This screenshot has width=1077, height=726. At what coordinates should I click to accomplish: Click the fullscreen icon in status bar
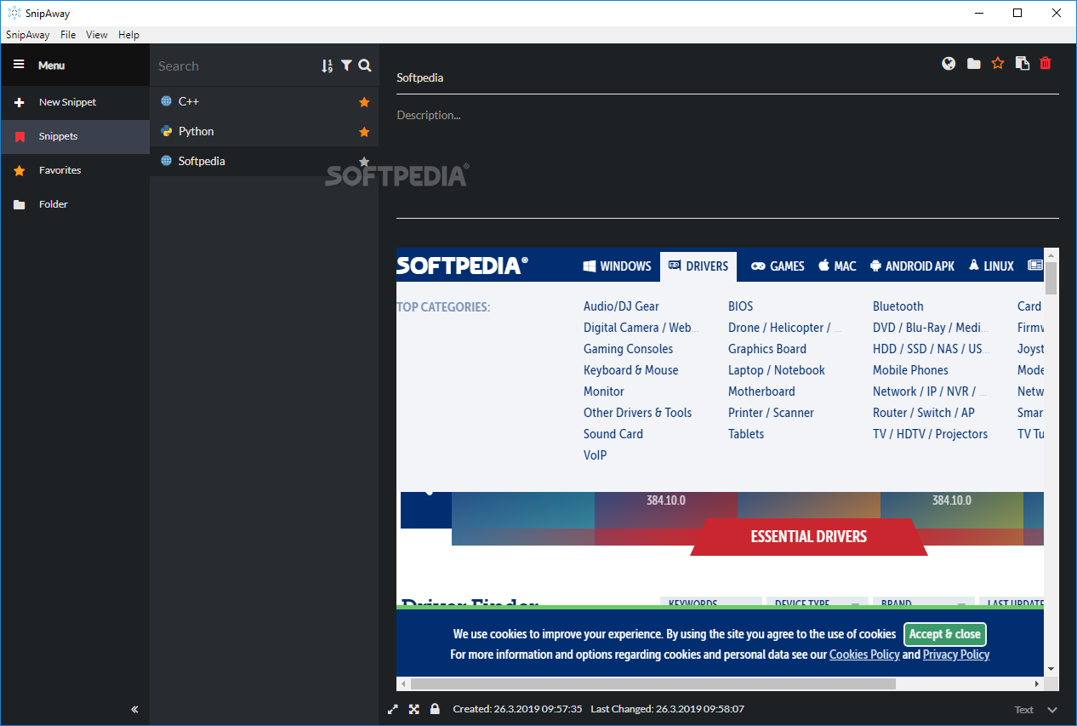(414, 709)
